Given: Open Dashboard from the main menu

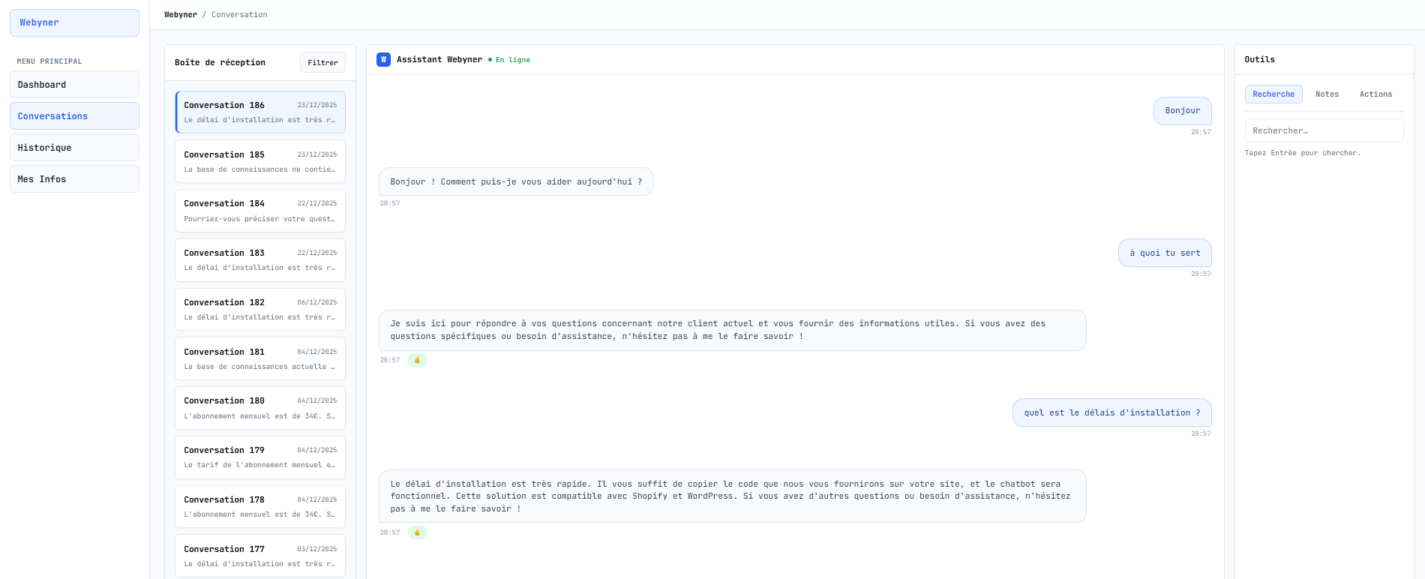Looking at the screenshot, I should point(74,85).
